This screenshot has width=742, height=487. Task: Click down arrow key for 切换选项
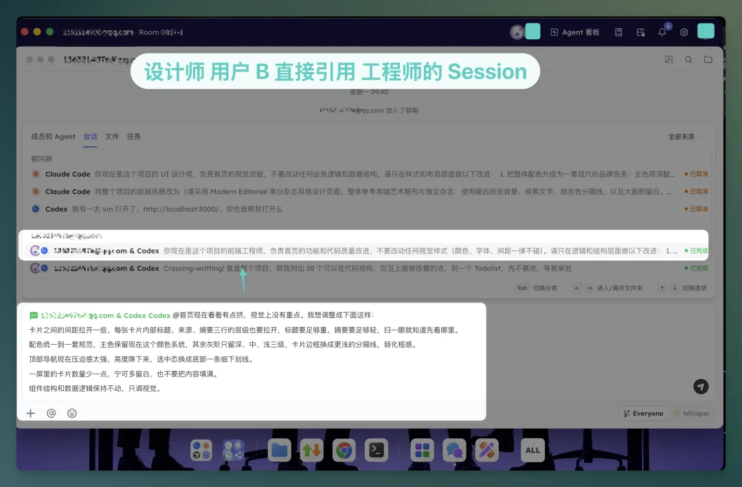click(x=675, y=288)
